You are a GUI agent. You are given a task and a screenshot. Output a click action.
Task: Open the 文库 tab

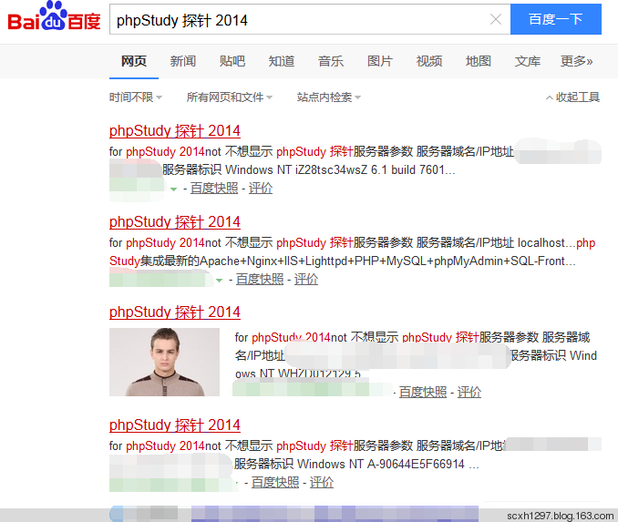point(528,61)
